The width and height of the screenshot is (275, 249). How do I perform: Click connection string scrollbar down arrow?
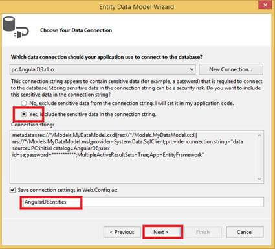click(x=259, y=178)
